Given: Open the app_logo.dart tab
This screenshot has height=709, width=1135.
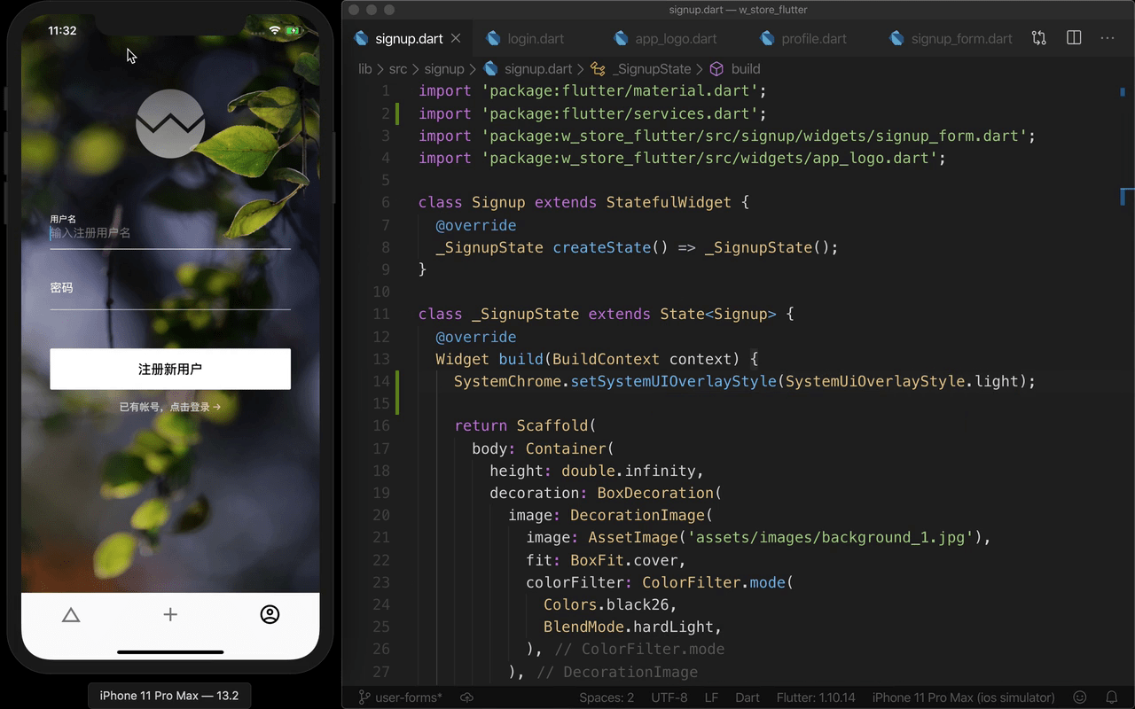Looking at the screenshot, I should click(676, 39).
